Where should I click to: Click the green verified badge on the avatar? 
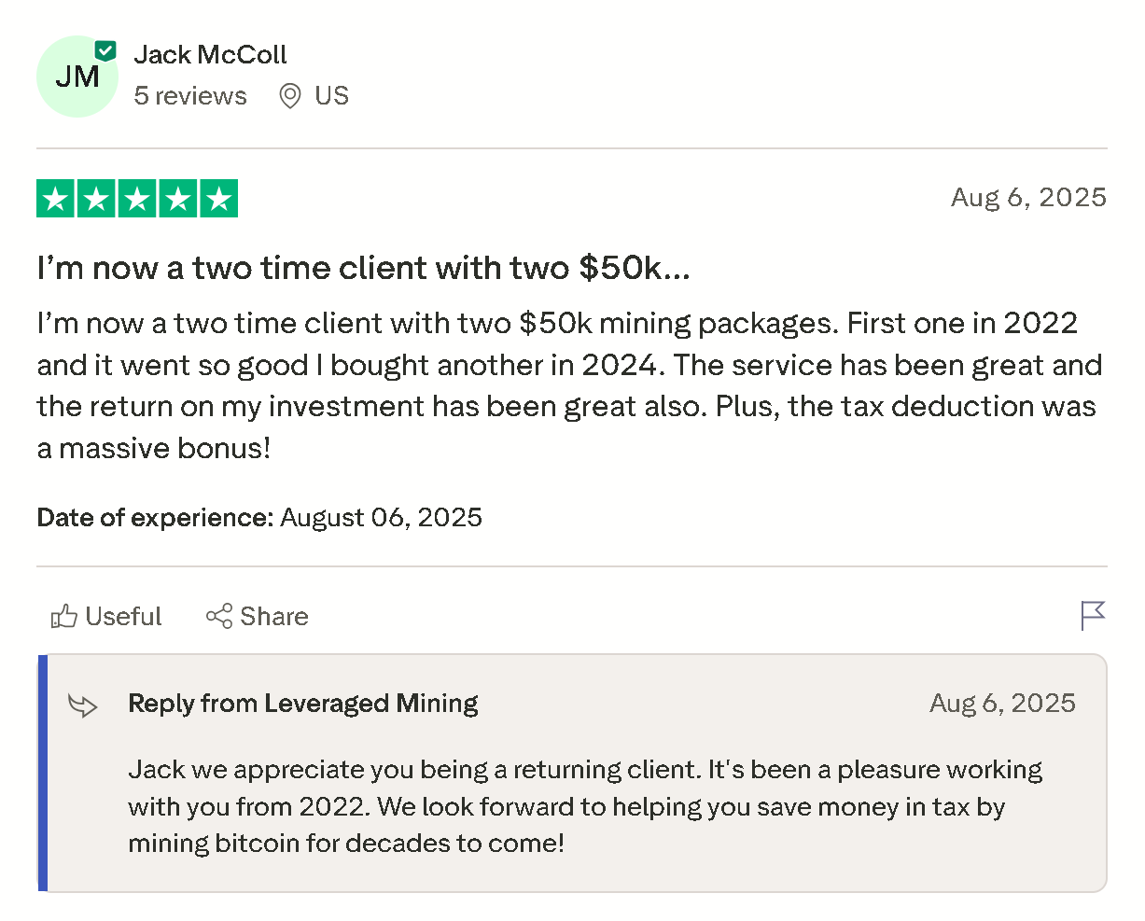105,51
